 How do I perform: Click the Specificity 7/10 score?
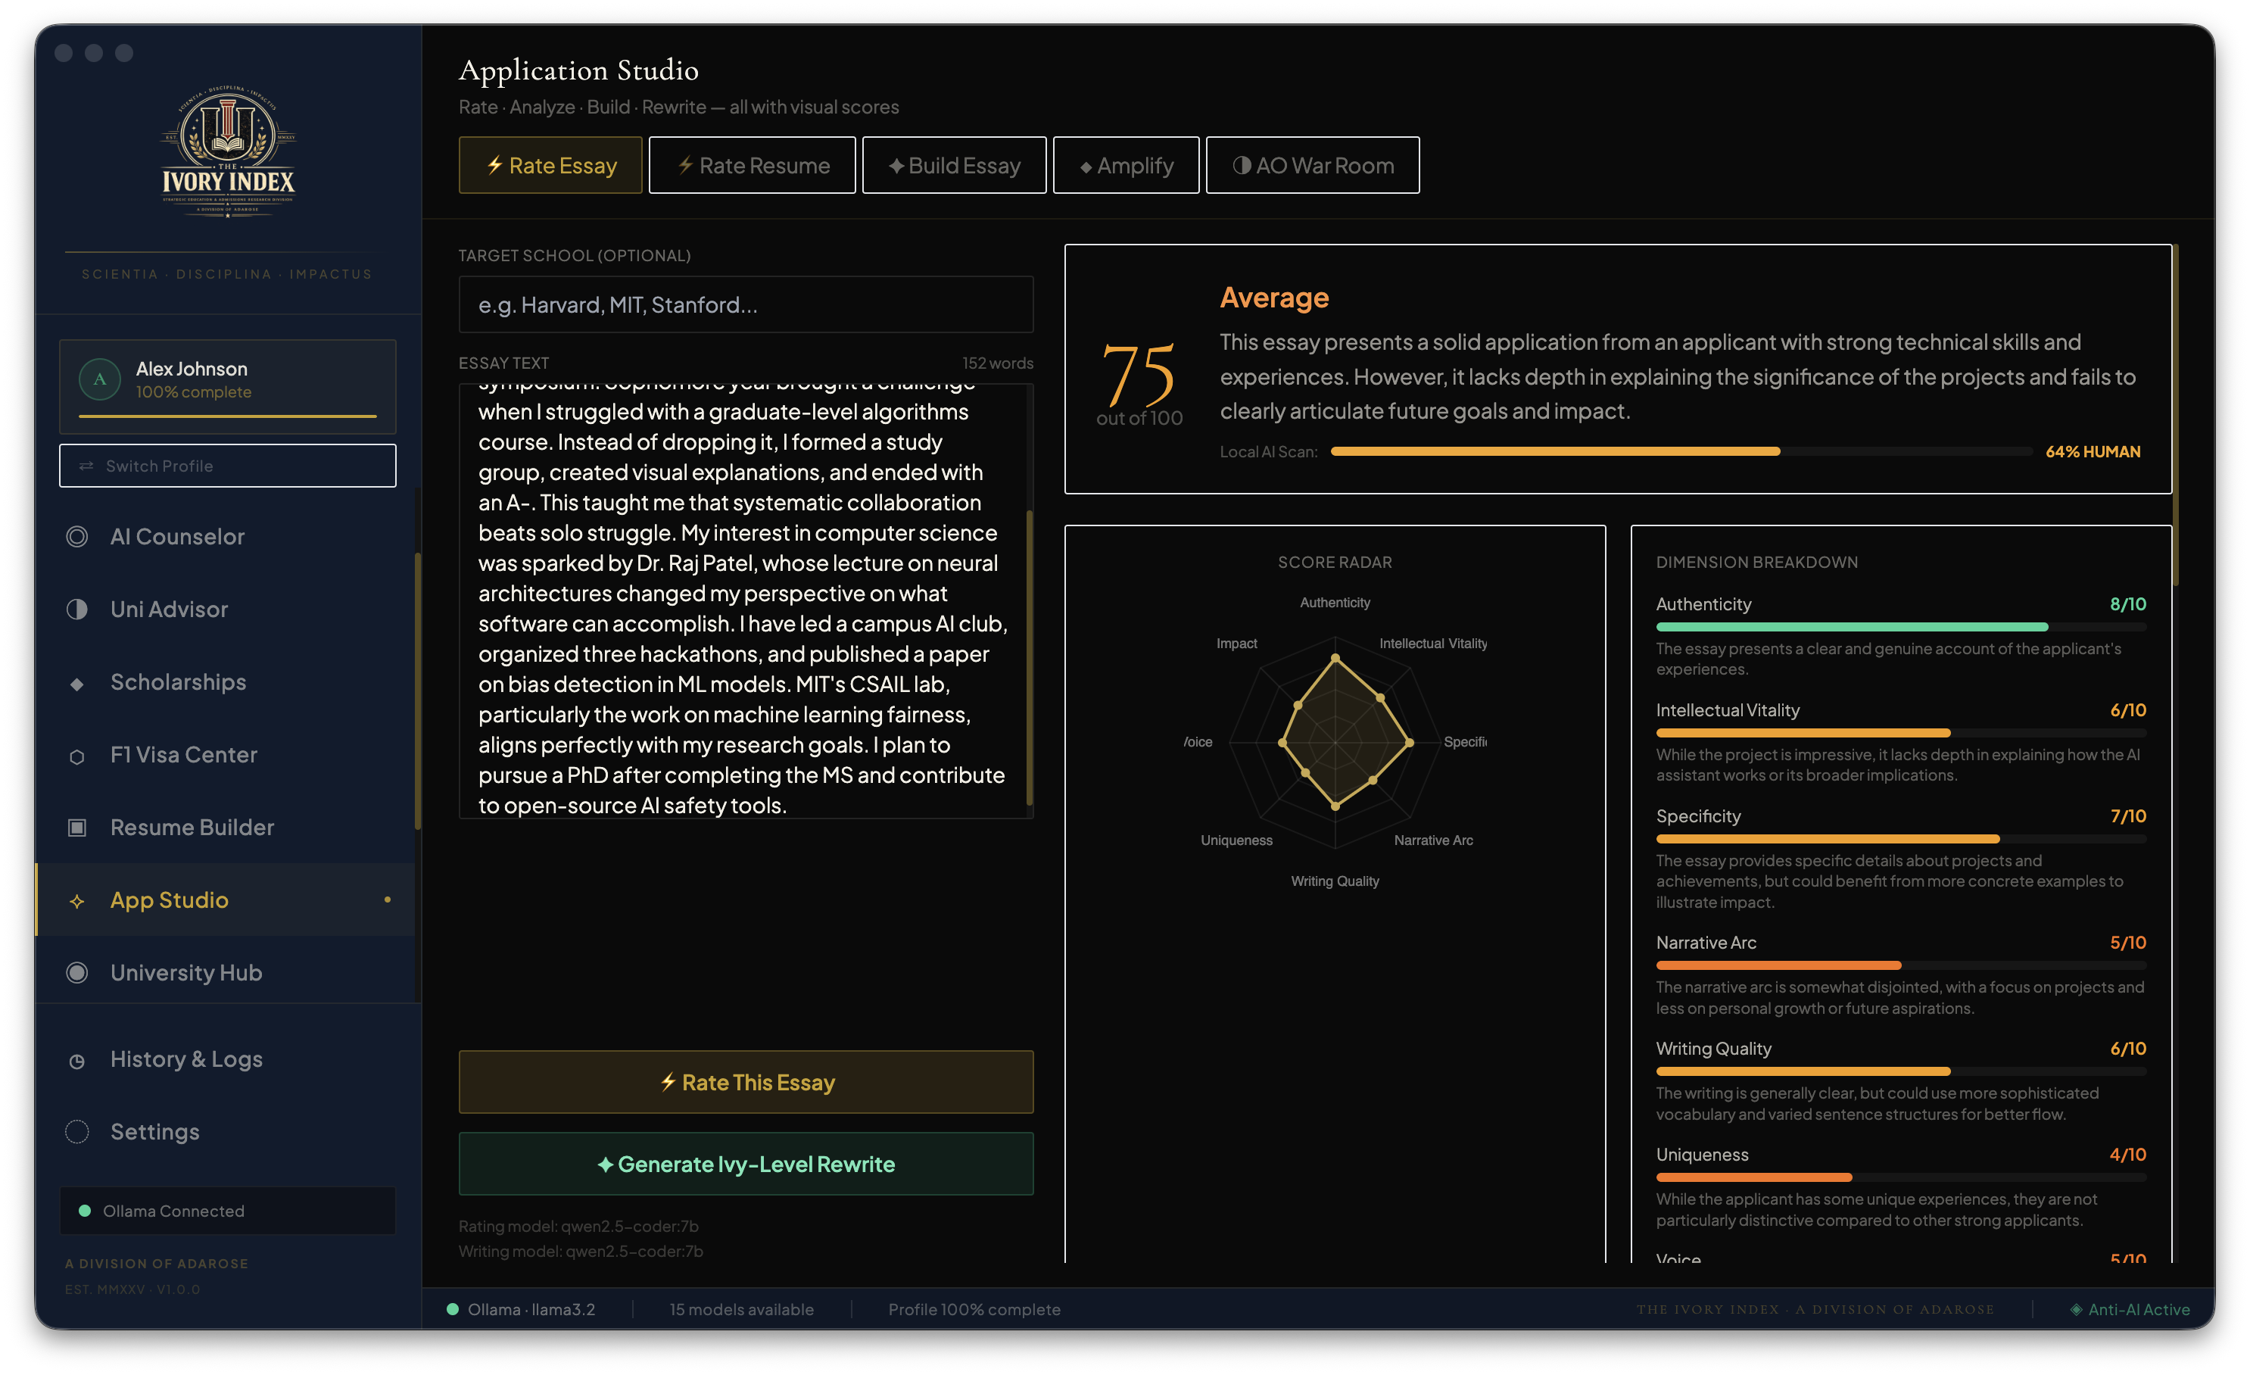(x=2127, y=816)
